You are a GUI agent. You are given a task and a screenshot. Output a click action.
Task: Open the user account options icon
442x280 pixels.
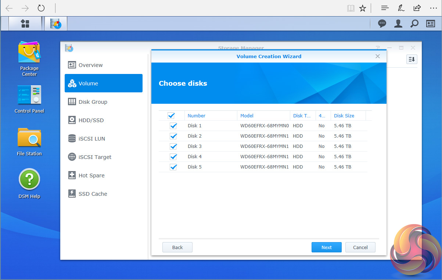(398, 24)
